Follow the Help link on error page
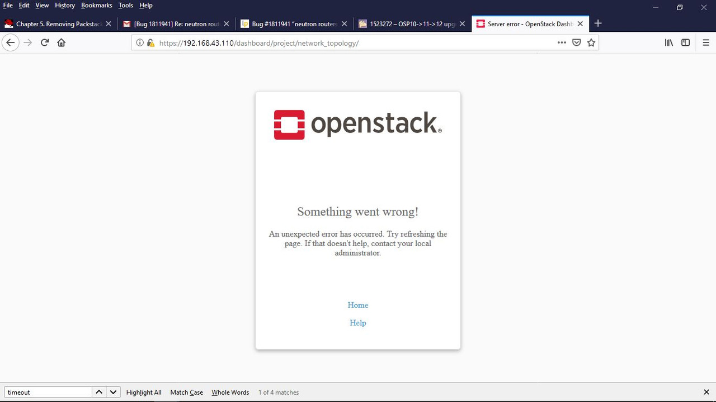The height and width of the screenshot is (402, 716). pos(358,323)
